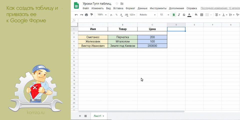
Task: Open merge cells dropdown arrow
Action: tap(211, 15)
